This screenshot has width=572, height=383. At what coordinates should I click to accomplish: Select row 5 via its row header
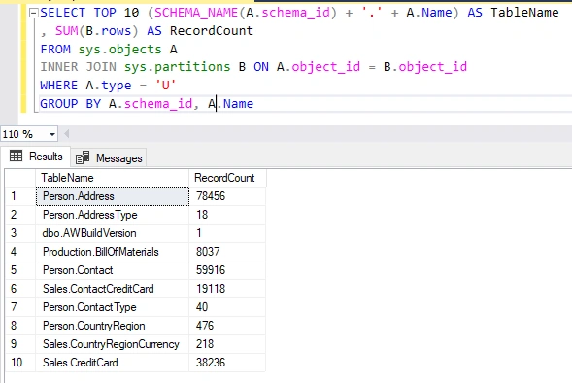point(20,270)
